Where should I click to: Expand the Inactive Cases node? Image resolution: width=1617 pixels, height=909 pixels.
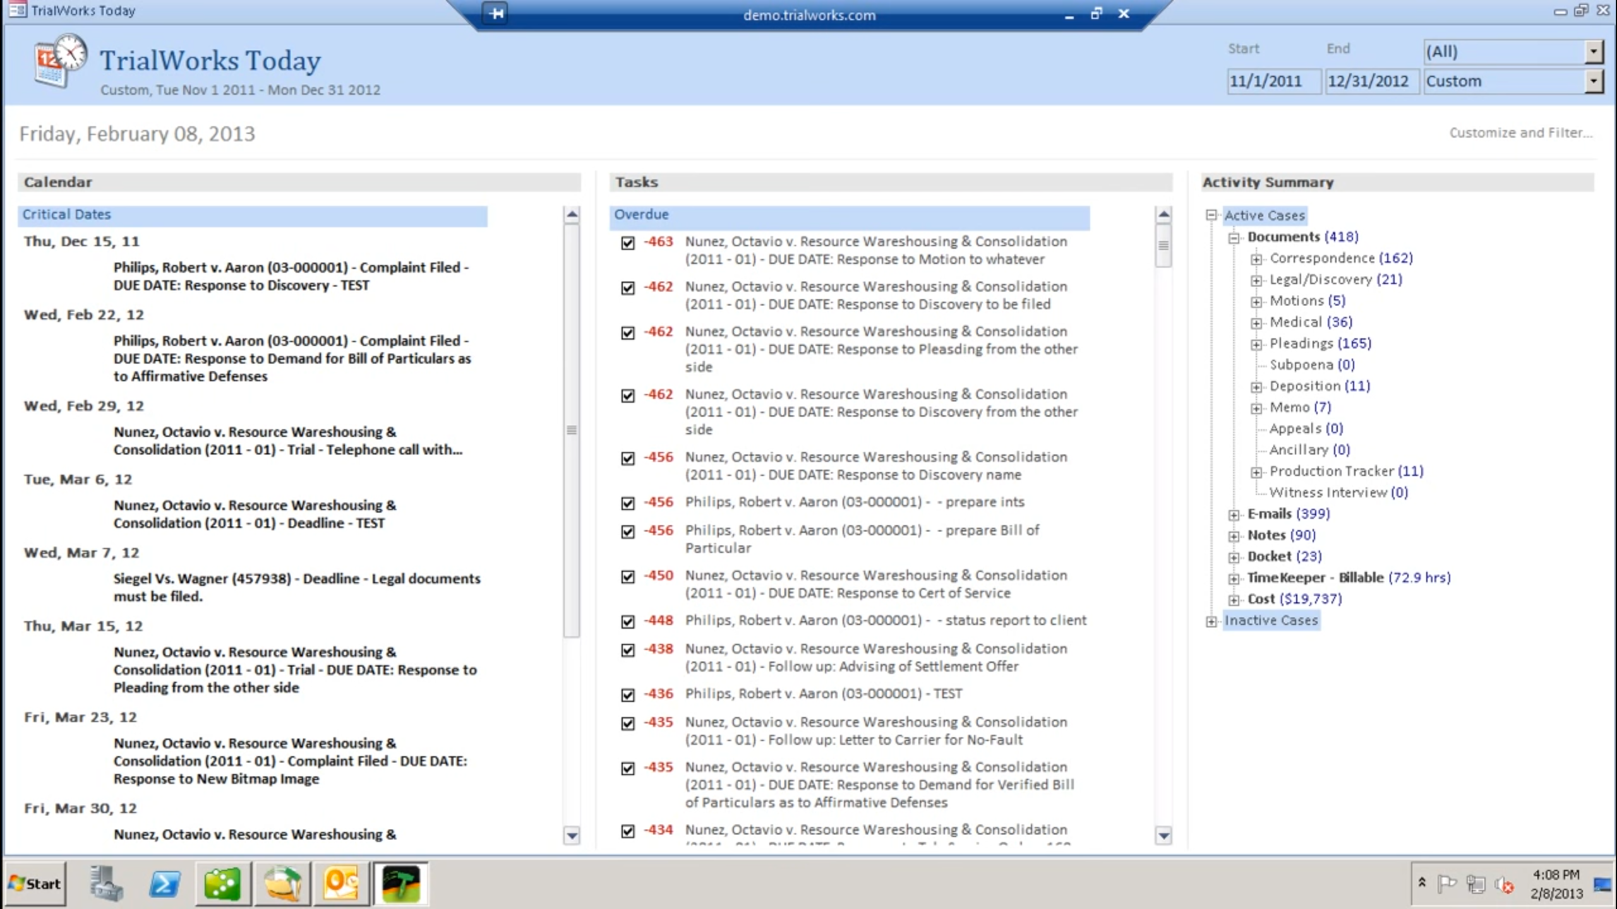click(x=1211, y=621)
